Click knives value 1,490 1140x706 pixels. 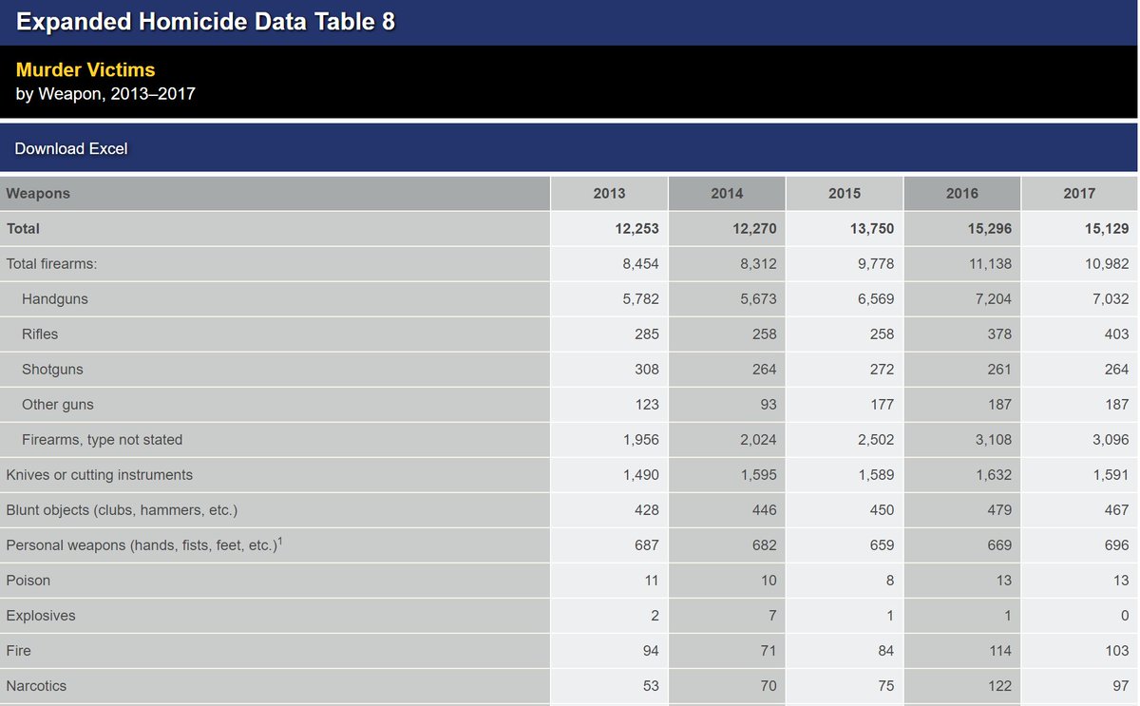tap(641, 474)
